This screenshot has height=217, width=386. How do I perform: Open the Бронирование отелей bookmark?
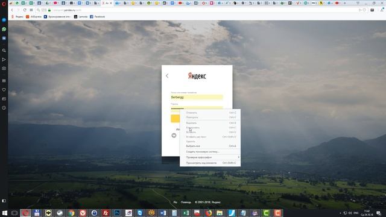57,17
